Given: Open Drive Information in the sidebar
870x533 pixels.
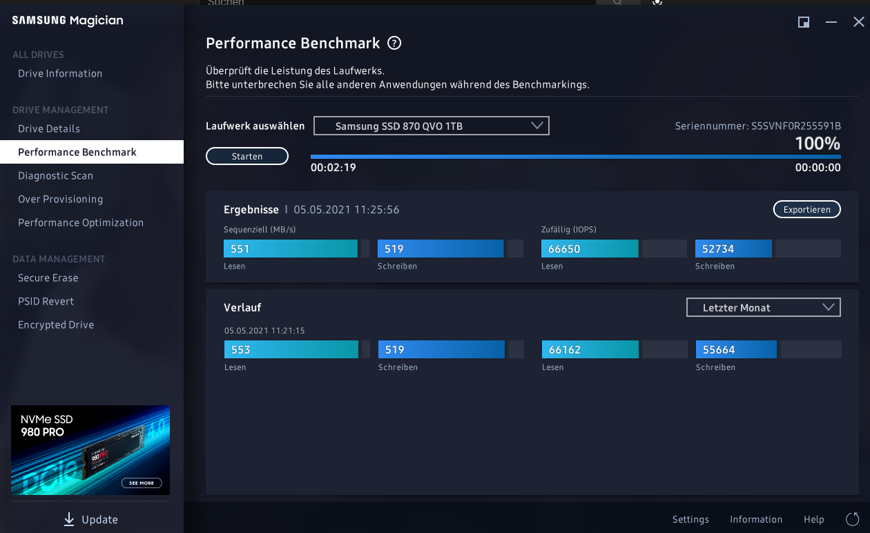Looking at the screenshot, I should tap(60, 73).
